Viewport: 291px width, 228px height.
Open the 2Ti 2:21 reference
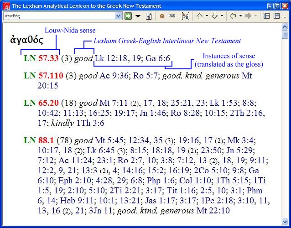point(126,191)
